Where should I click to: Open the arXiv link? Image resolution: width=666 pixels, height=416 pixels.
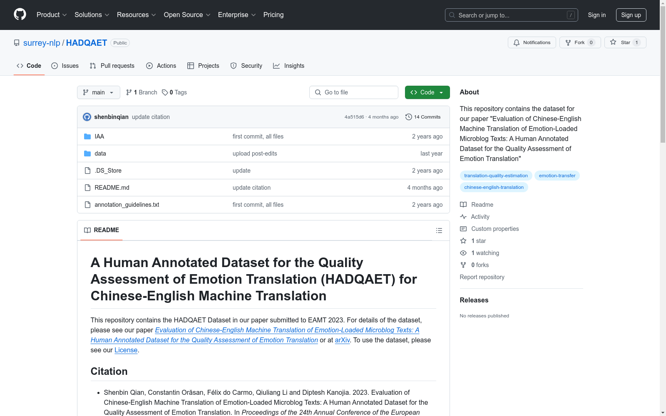[x=342, y=340]
